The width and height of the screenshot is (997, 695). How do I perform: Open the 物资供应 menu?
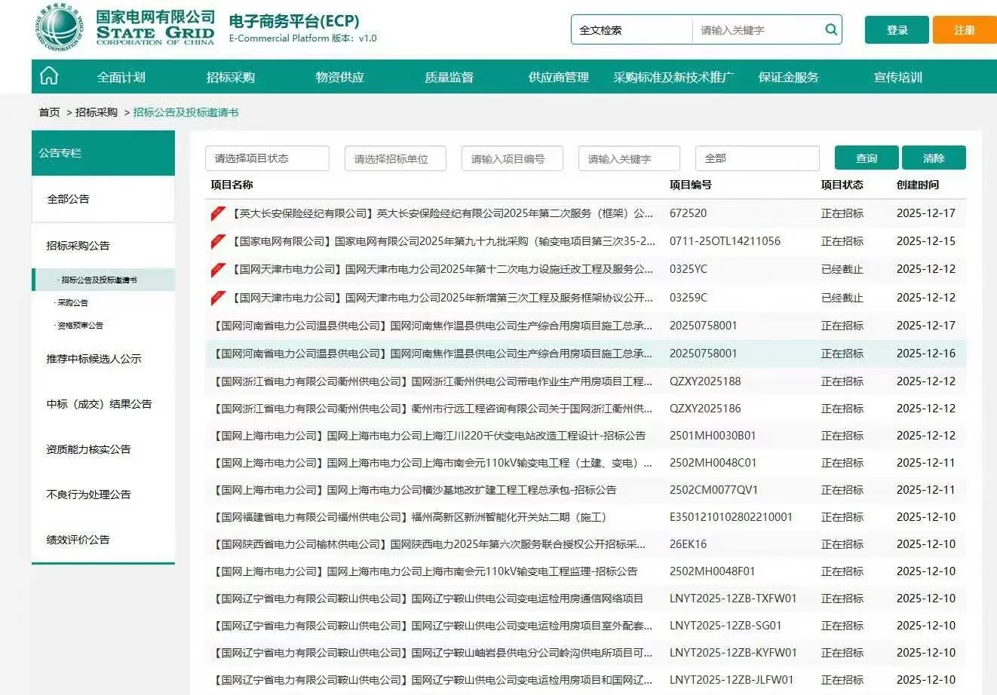[340, 77]
